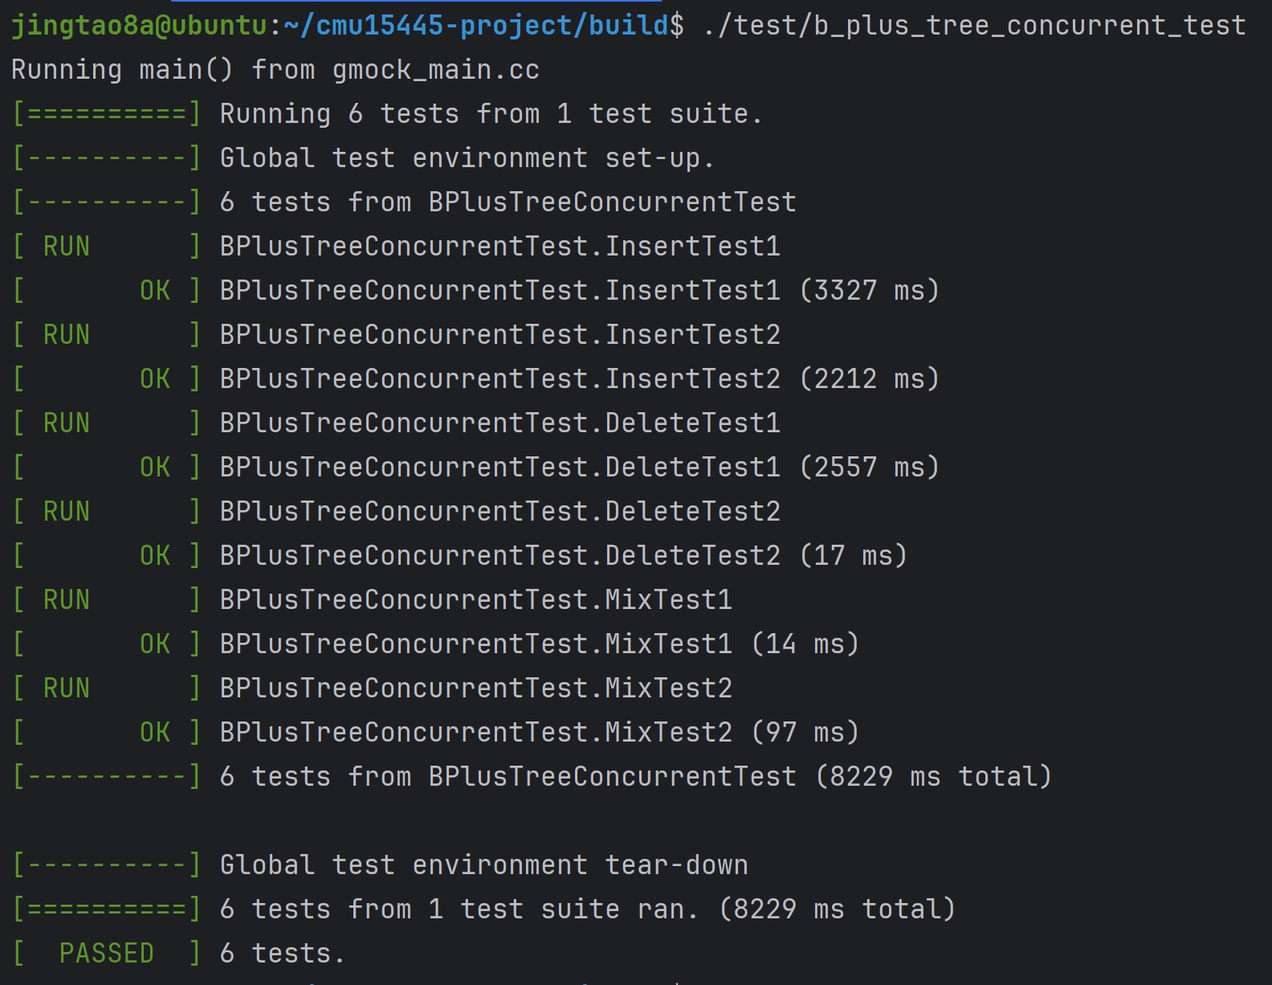Click the OK tag for DeleteTest2
The height and width of the screenshot is (985, 1272).
coord(155,556)
